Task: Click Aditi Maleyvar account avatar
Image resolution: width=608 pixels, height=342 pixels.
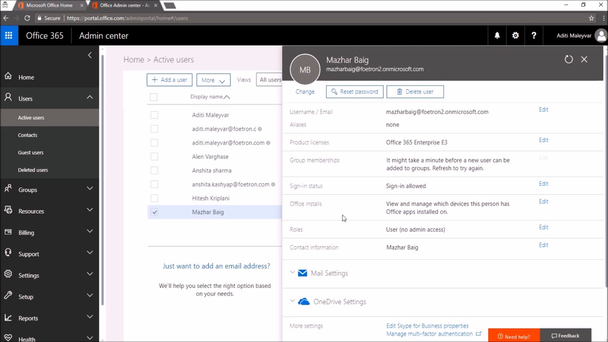Action: tap(601, 36)
